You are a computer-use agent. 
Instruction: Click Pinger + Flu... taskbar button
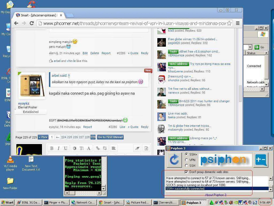coord(56,203)
